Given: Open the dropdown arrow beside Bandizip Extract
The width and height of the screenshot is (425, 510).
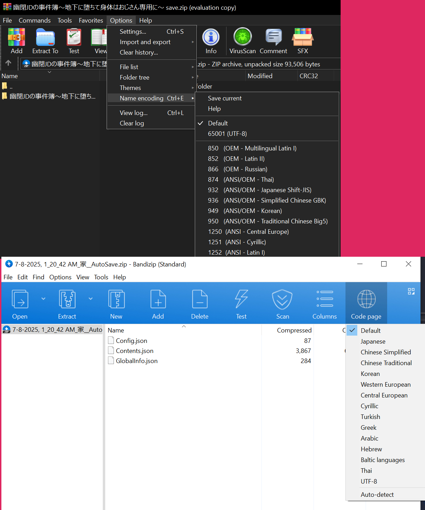Looking at the screenshot, I should click(91, 298).
